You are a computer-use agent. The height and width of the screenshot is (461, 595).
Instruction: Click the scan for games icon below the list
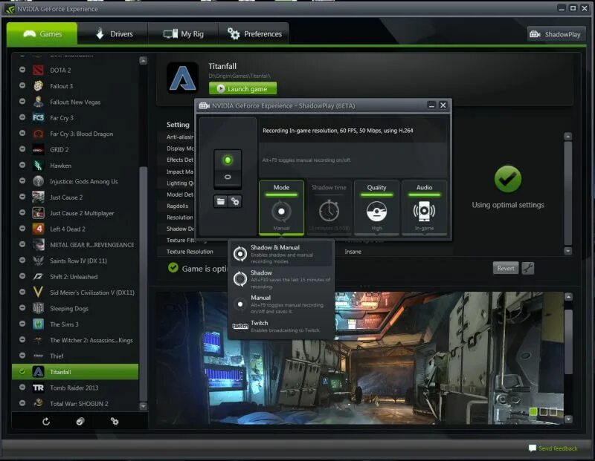(80, 421)
